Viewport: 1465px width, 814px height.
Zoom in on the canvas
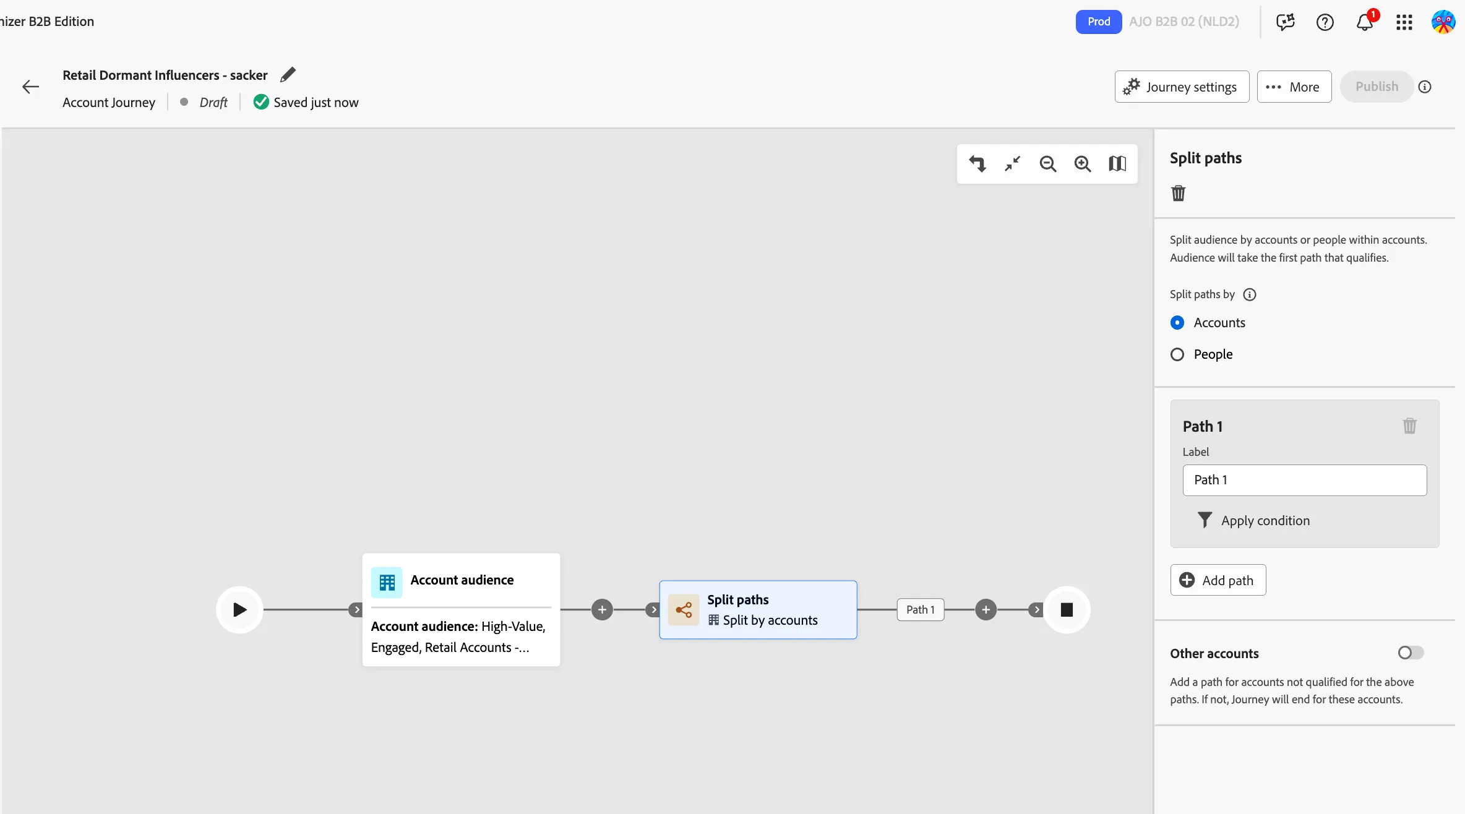pyautogui.click(x=1083, y=164)
